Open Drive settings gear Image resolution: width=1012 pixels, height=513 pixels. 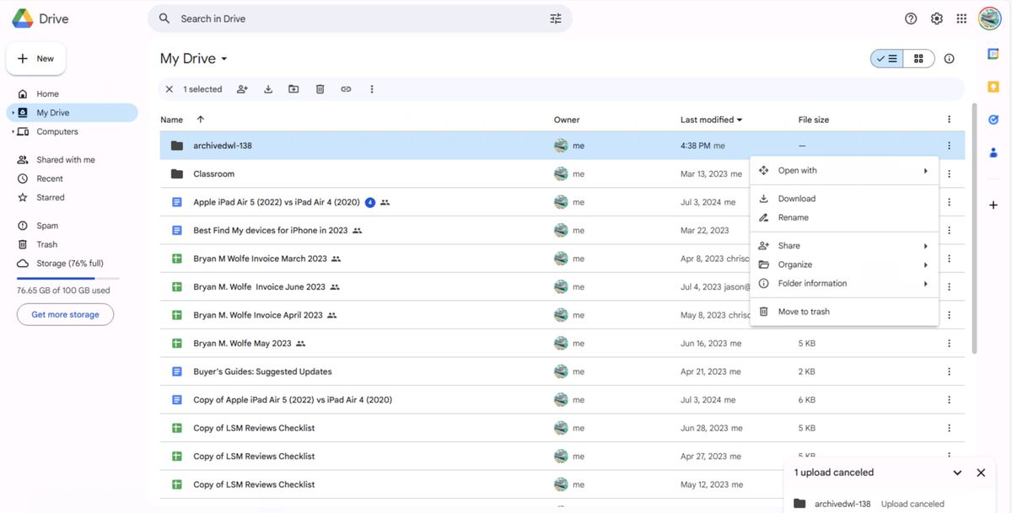tap(936, 18)
